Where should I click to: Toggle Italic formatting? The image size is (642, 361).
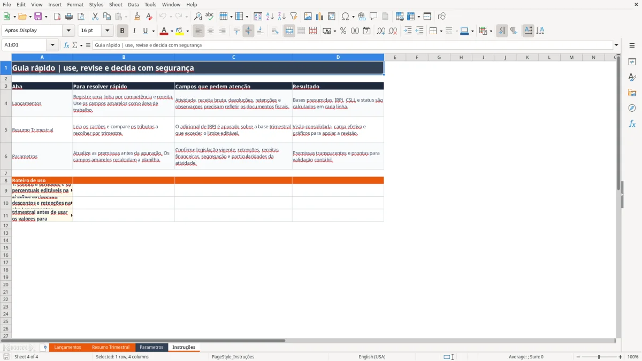pos(134,31)
